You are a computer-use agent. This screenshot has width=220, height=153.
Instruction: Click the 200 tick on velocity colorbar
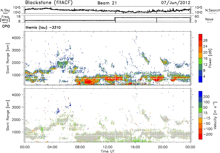coord(207,97)
